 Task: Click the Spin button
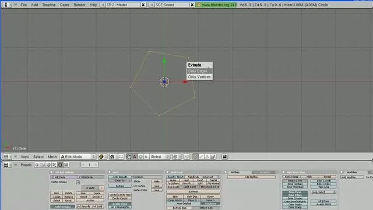tap(175, 197)
